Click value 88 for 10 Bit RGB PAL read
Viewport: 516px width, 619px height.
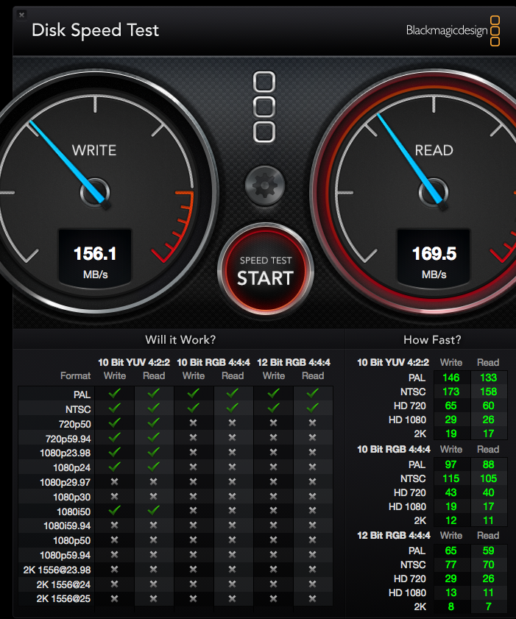tap(488, 464)
